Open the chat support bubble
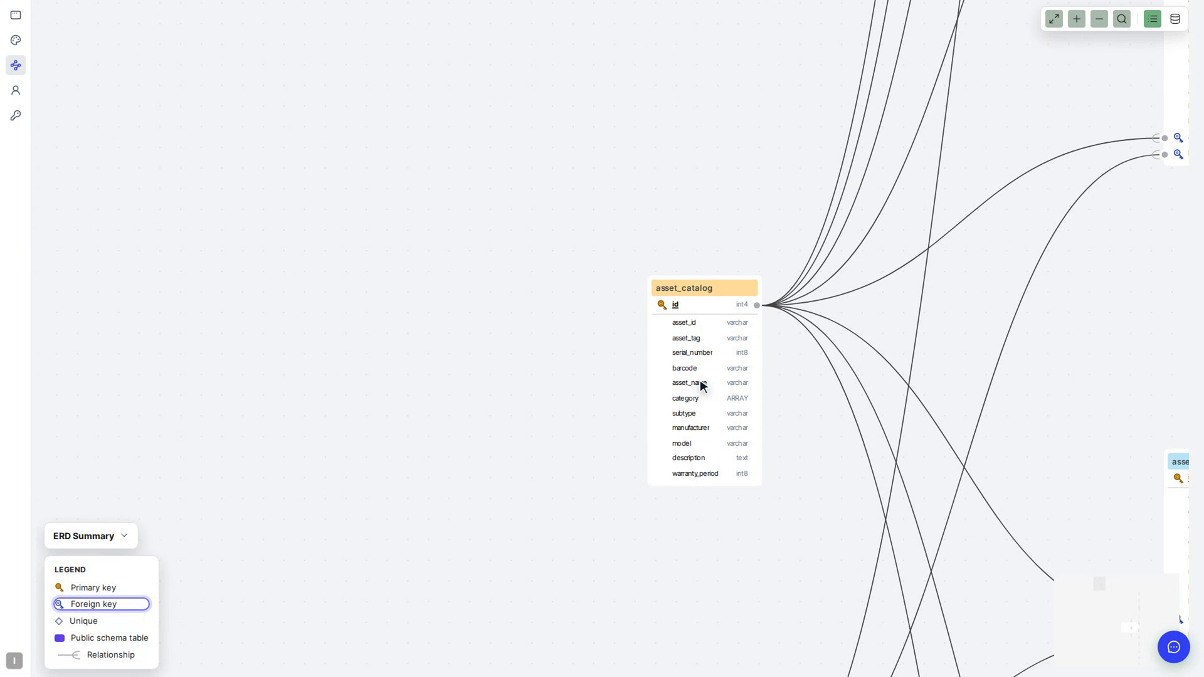 pyautogui.click(x=1173, y=647)
